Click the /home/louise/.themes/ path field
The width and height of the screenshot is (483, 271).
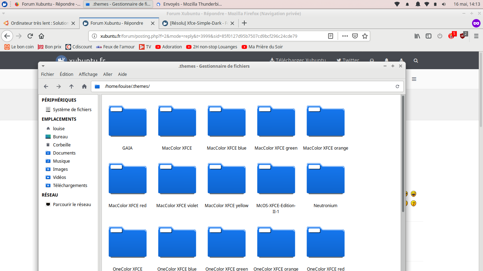pos(247,86)
